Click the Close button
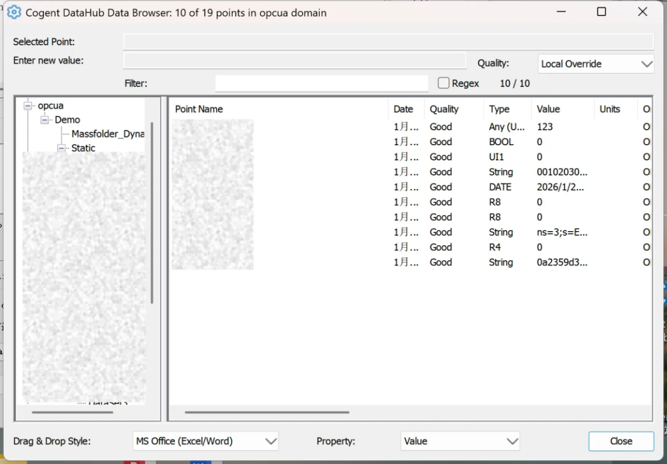Screen dimensions: 667x464 (621, 441)
